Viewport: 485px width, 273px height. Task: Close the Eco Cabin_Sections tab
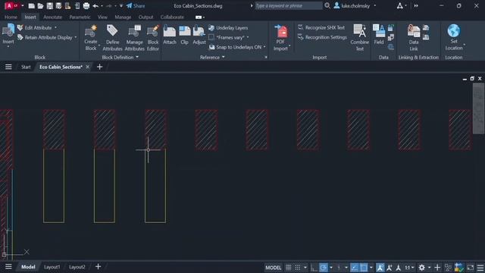(x=88, y=67)
